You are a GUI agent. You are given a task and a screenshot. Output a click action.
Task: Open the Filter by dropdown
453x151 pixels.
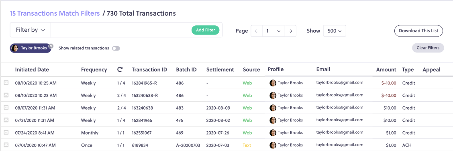31,30
